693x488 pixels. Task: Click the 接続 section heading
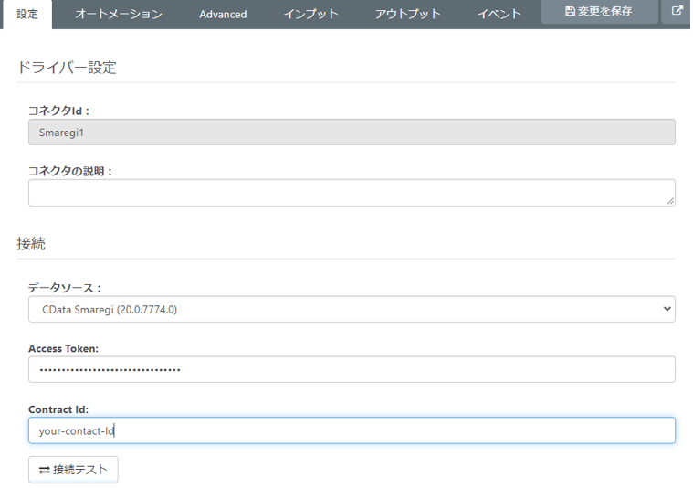tap(31, 244)
